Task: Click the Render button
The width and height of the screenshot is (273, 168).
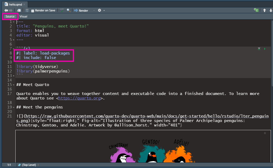Action: click(x=81, y=10)
